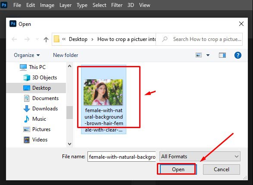Click the This PC monitor icon

(x=23, y=67)
